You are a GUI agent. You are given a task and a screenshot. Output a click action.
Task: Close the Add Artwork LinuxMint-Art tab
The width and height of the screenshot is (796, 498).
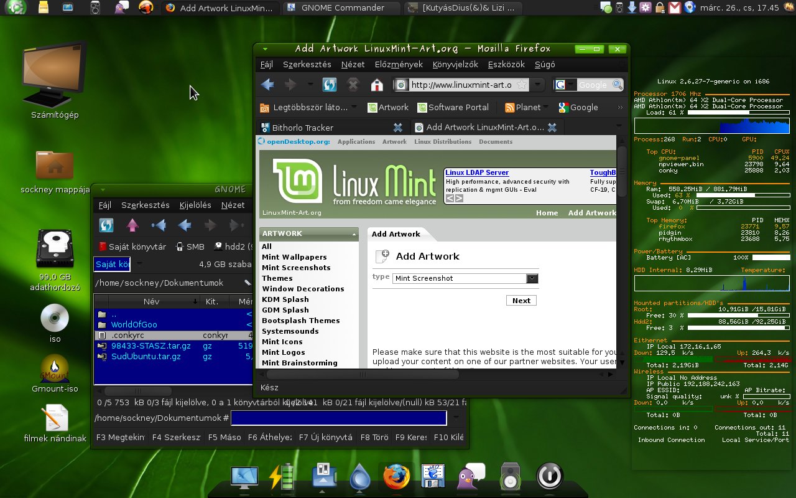click(551, 127)
